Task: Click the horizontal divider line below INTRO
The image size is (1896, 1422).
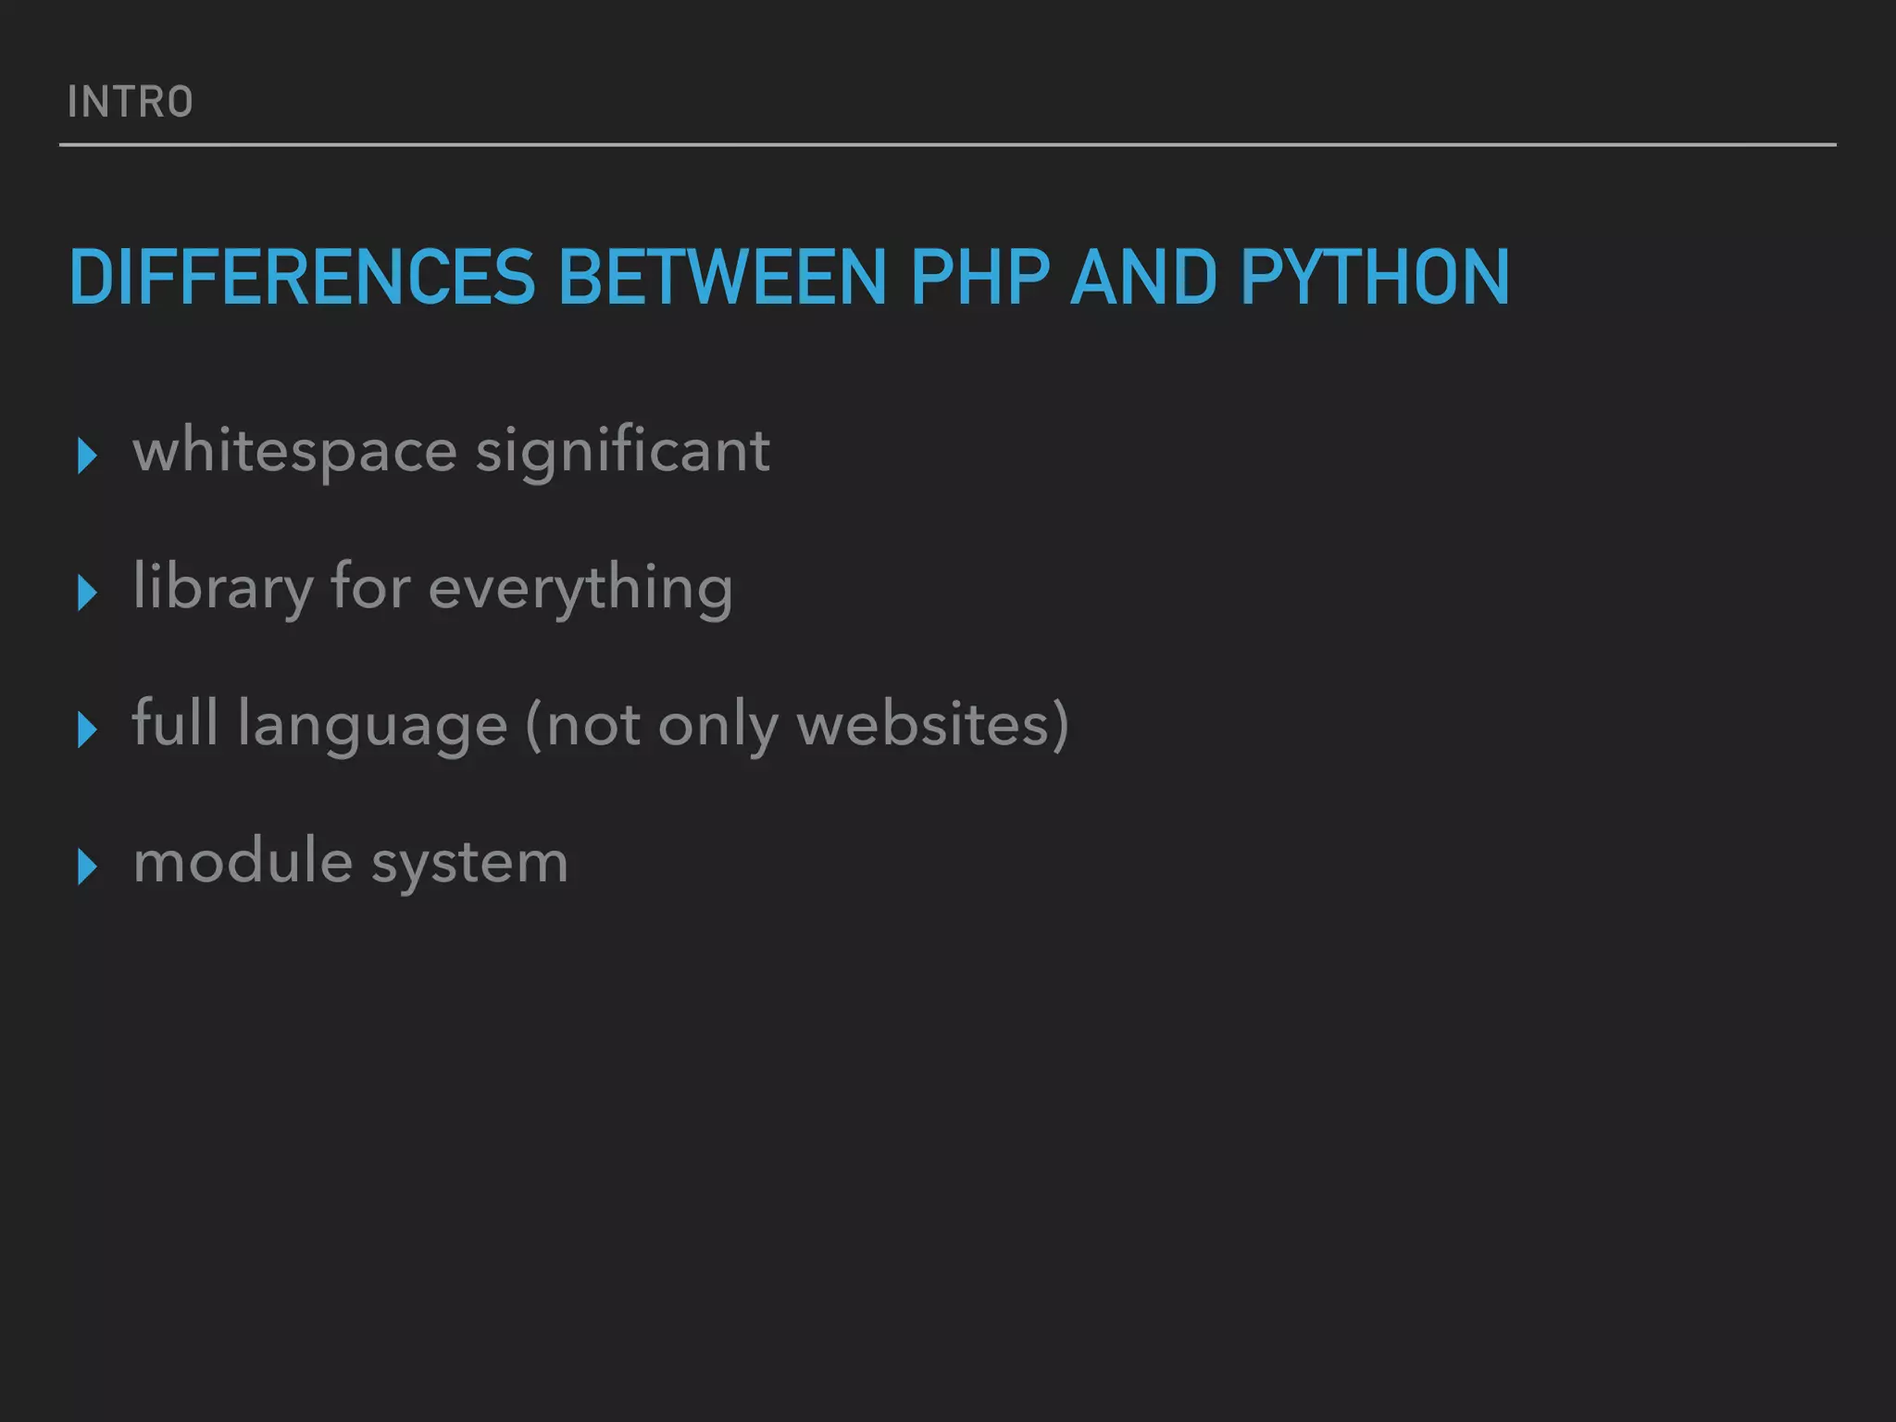Action: [948, 144]
